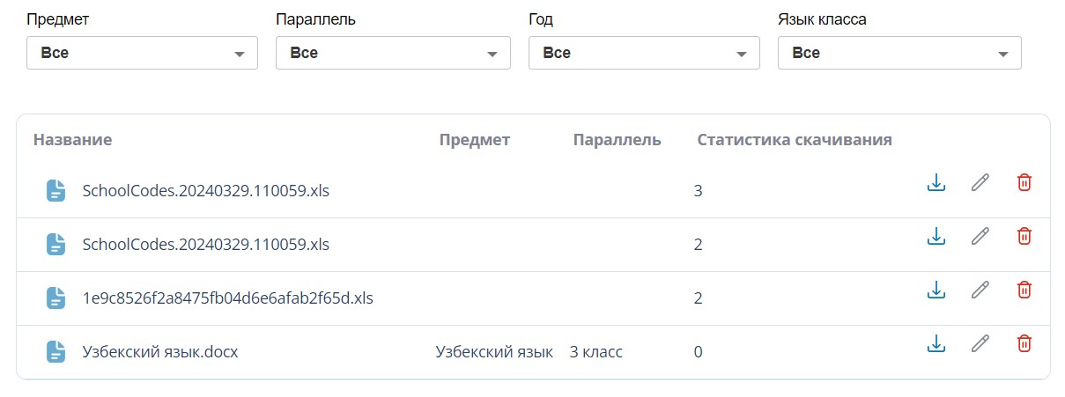Click the Узбекский язык subject cell
1065x397 pixels.
pos(494,352)
